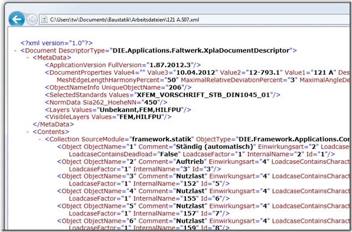Collapse the Contents node
This screenshot has width=352, height=232.
pyautogui.click(x=28, y=132)
